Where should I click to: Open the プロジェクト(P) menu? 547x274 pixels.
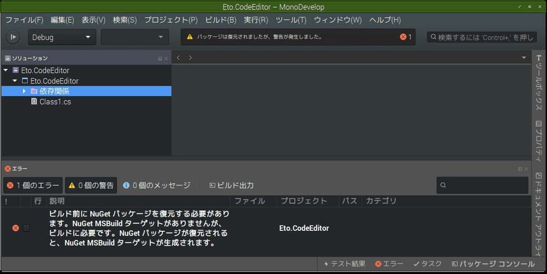pos(171,20)
